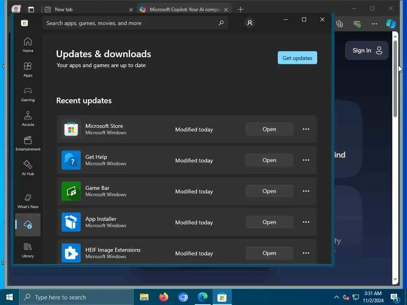Click 'Modified today' in the Game Bar row
Image resolution: width=407 pixels, height=305 pixels.
[194, 191]
